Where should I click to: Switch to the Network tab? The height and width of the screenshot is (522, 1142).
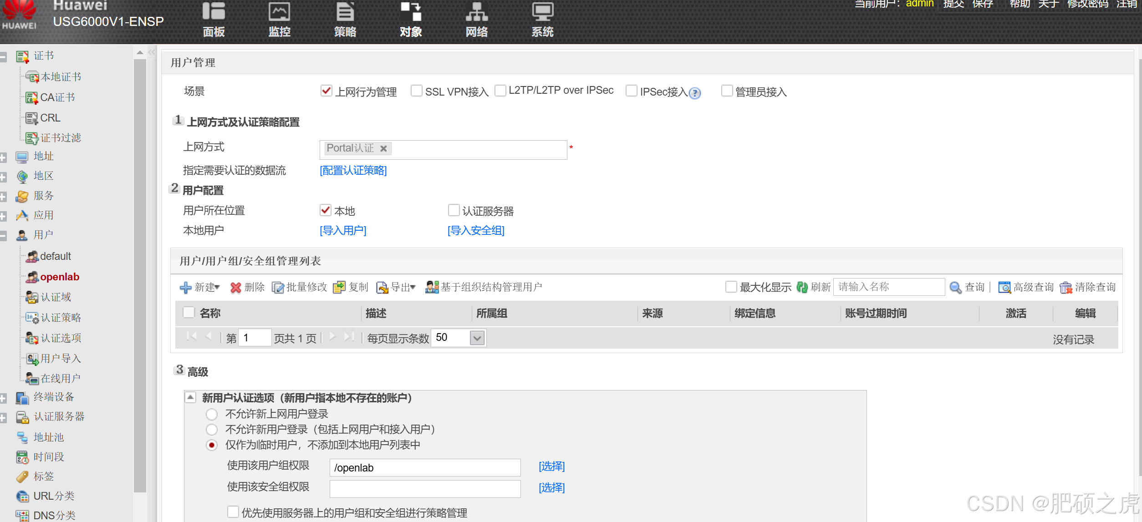(476, 20)
